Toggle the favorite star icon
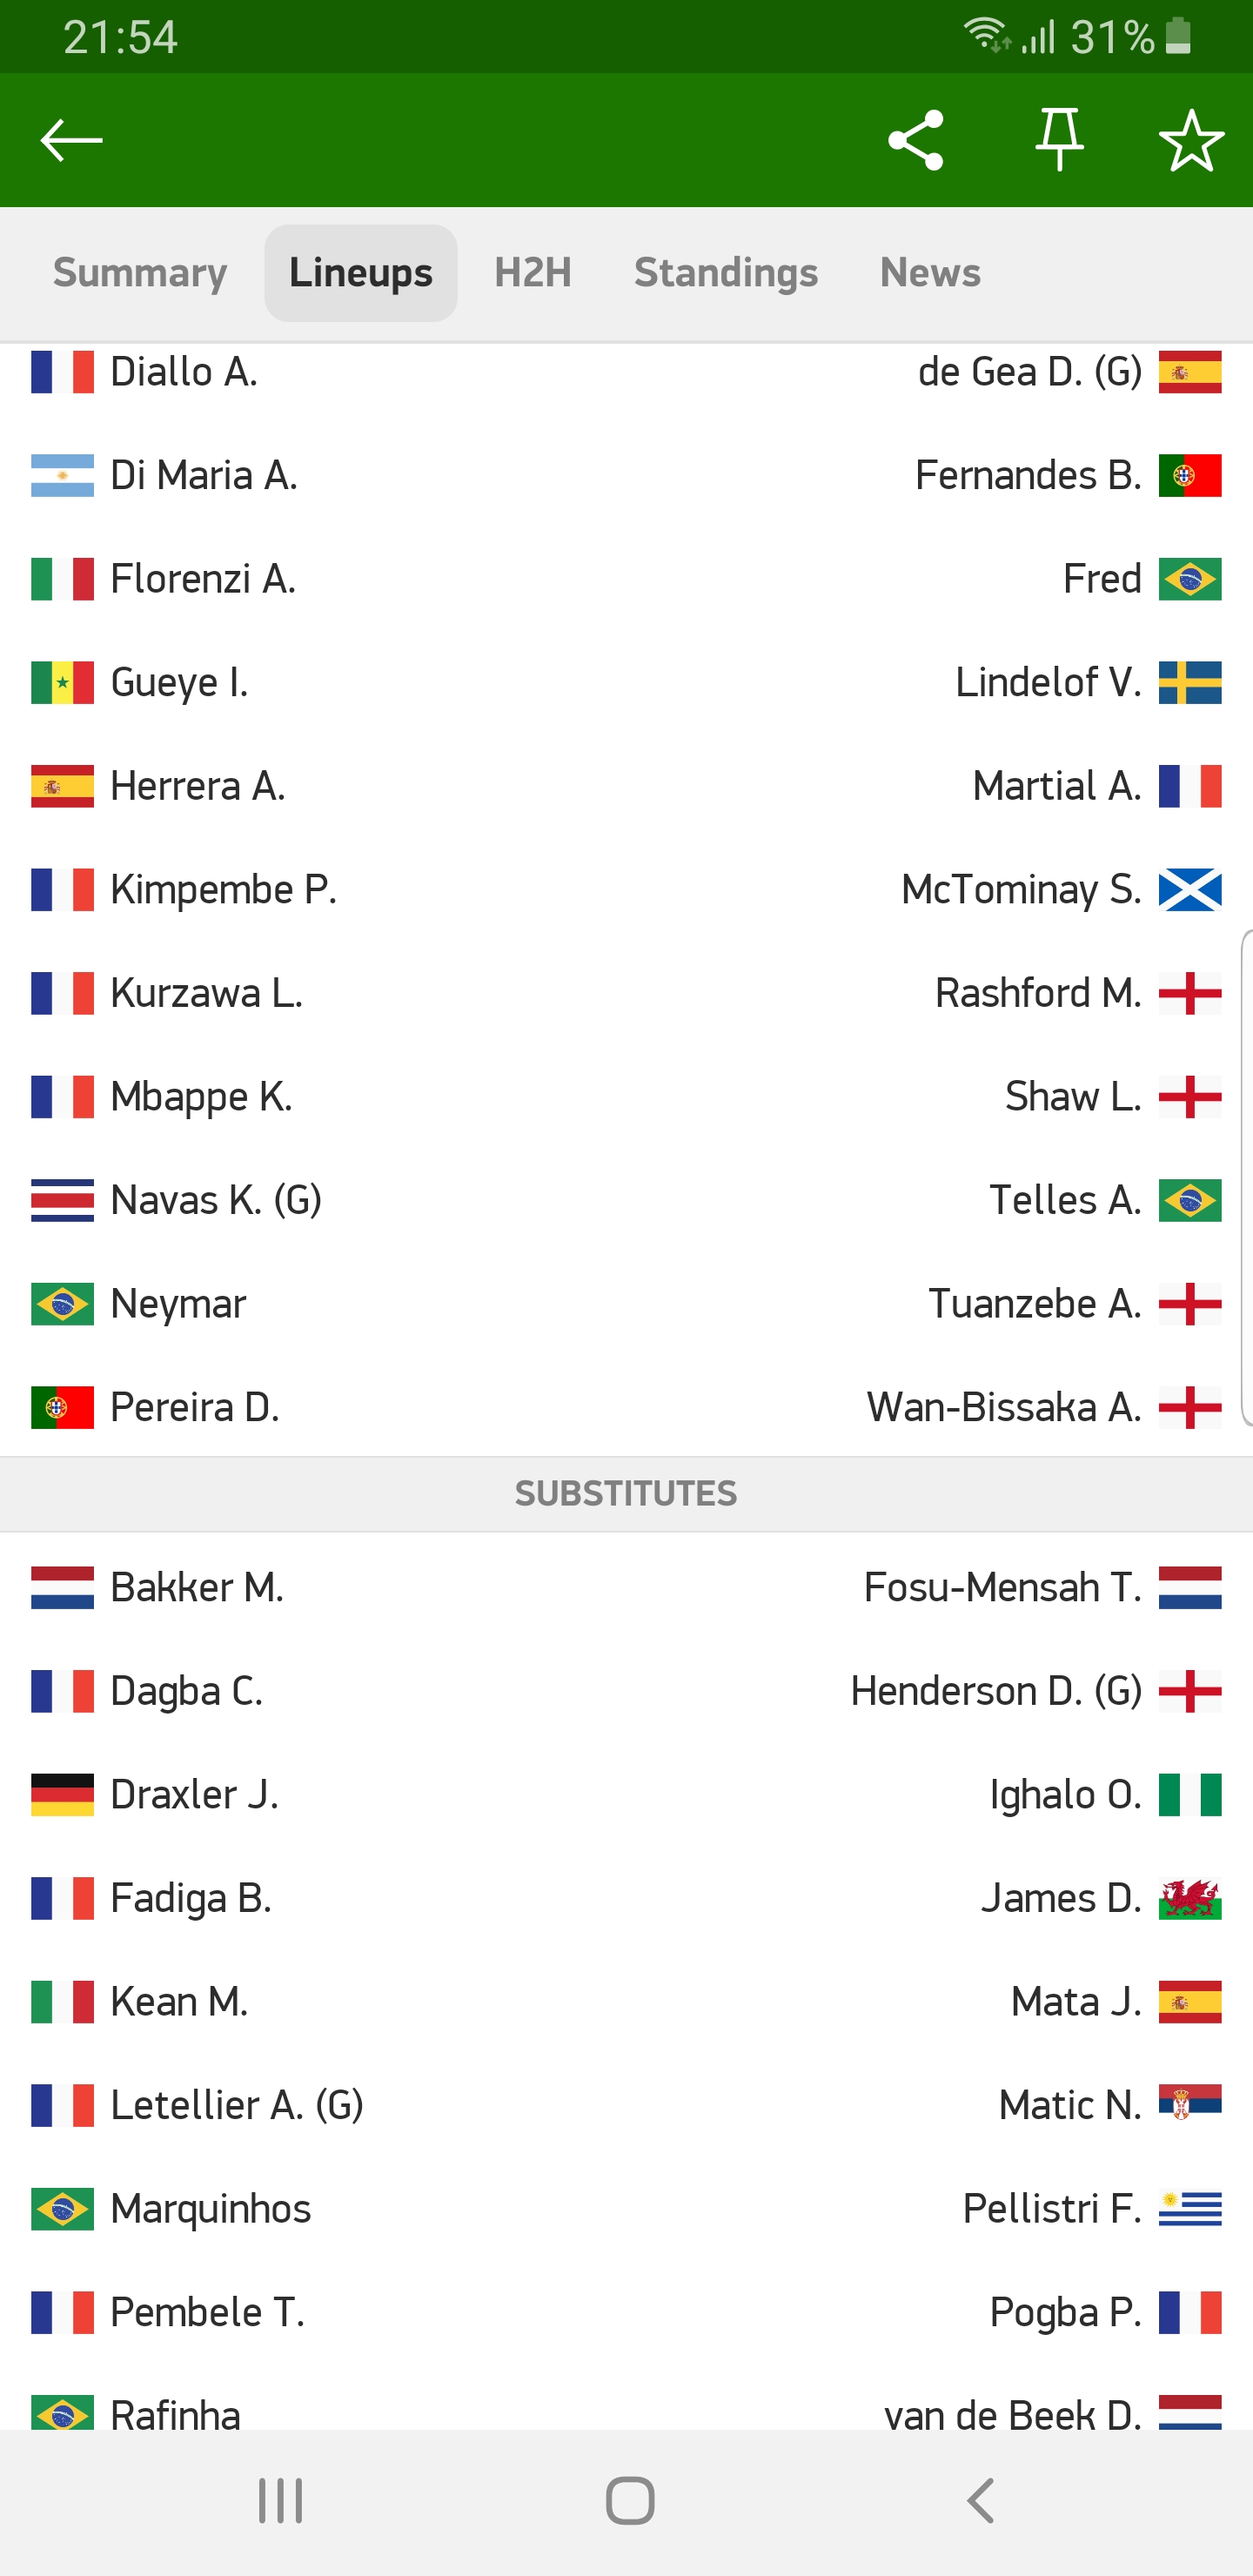Screen dimensions: 1253x2576 tap(1190, 140)
